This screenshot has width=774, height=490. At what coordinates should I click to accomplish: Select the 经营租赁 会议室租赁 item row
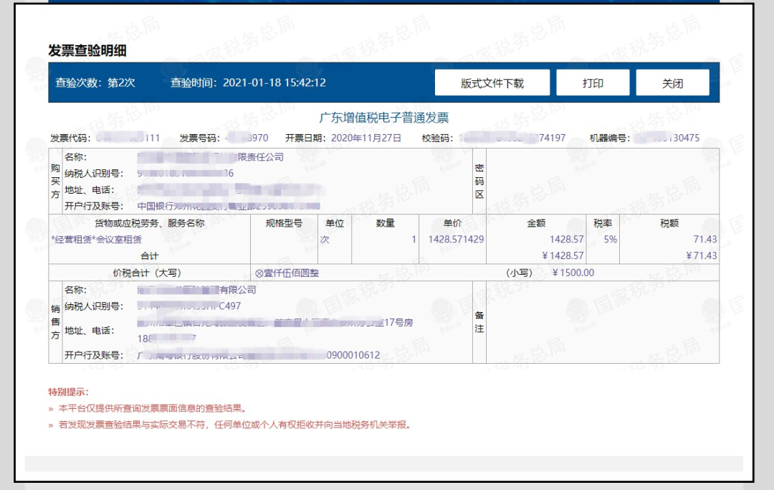pyautogui.click(x=97, y=239)
